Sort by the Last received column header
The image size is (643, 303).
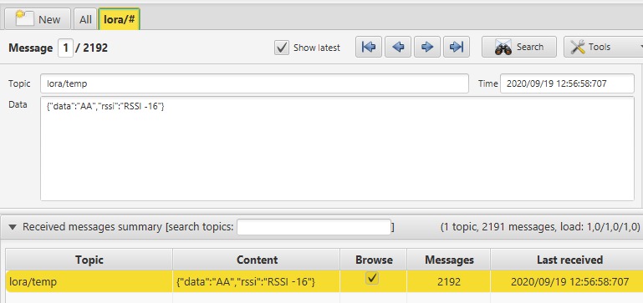(x=569, y=260)
